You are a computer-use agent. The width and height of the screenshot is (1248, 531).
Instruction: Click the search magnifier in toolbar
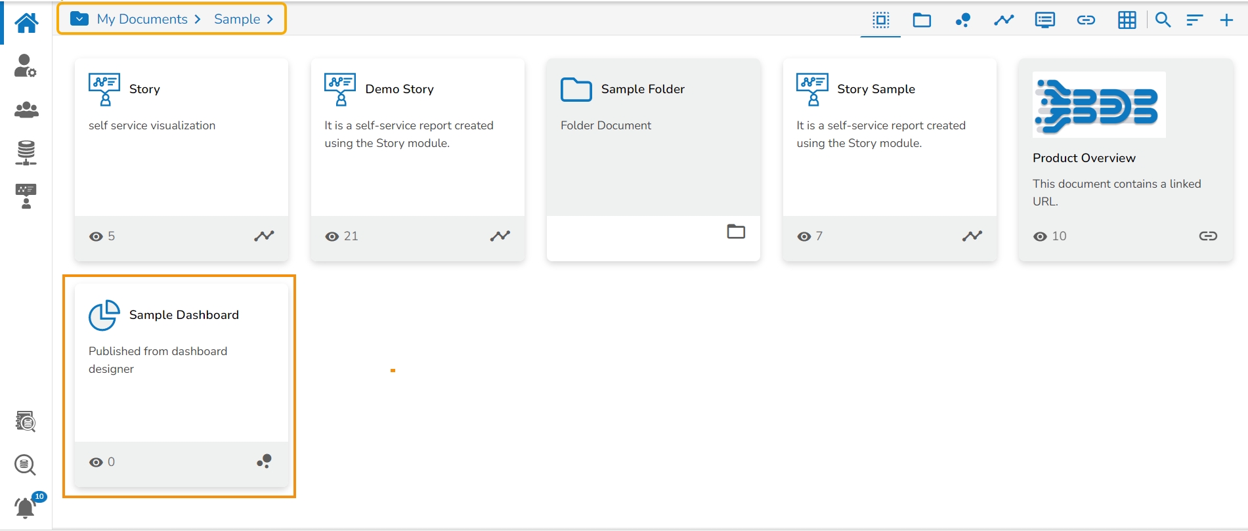(1163, 20)
